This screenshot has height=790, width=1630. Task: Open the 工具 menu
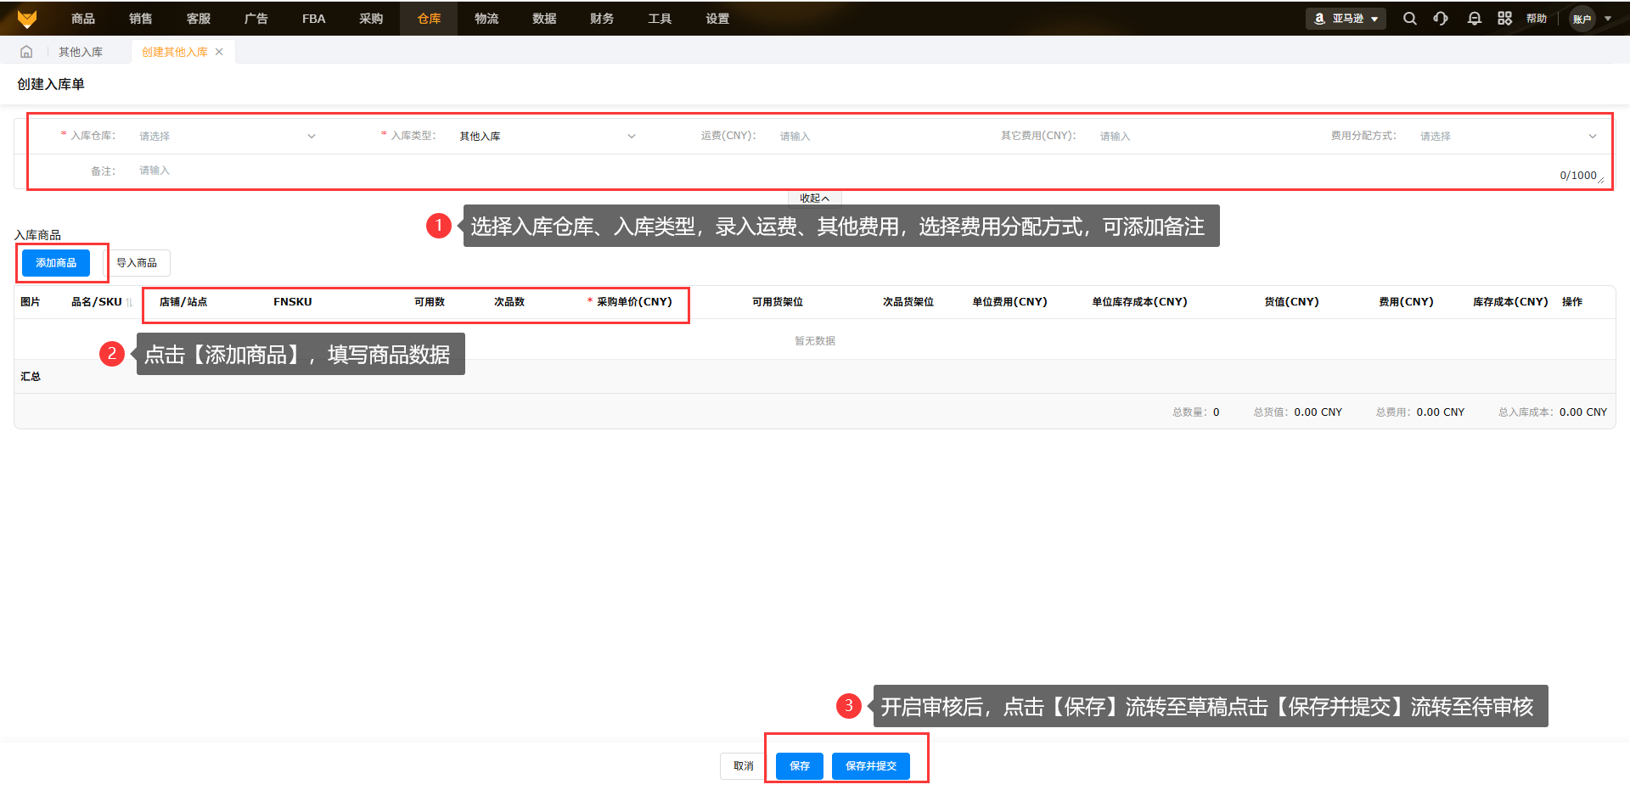point(660,19)
